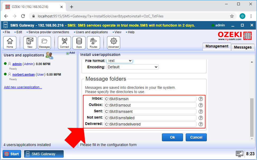This screenshot has width=257, height=160.
Task: Open the Advanced gear toolbar icon
Action: click(x=114, y=43)
